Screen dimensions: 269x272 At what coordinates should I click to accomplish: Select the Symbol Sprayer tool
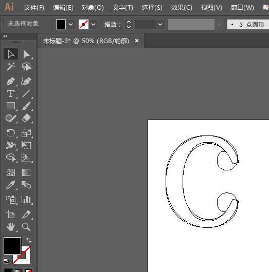pyautogui.click(x=11, y=200)
